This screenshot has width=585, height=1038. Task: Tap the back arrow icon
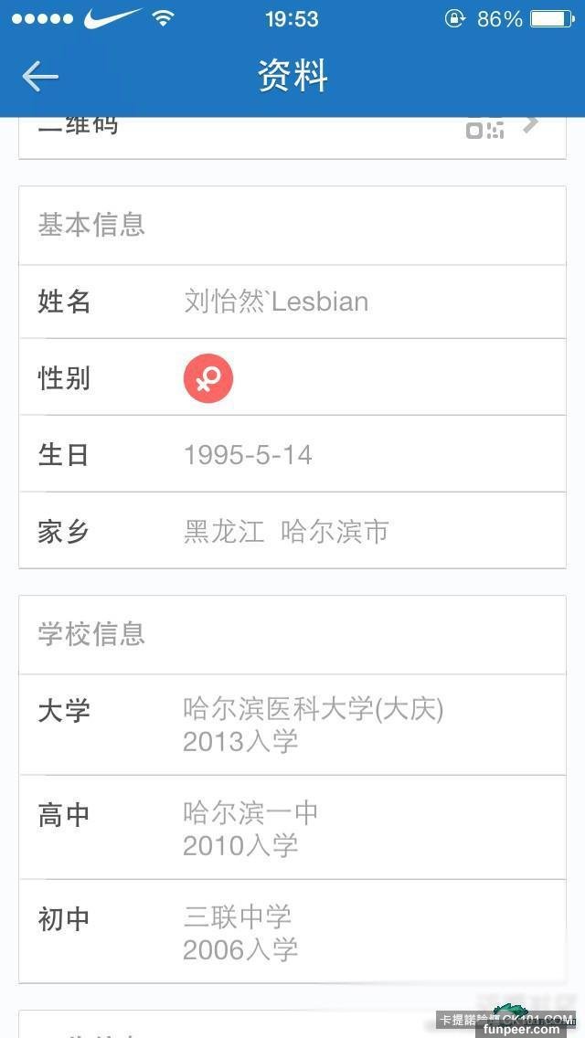click(40, 77)
